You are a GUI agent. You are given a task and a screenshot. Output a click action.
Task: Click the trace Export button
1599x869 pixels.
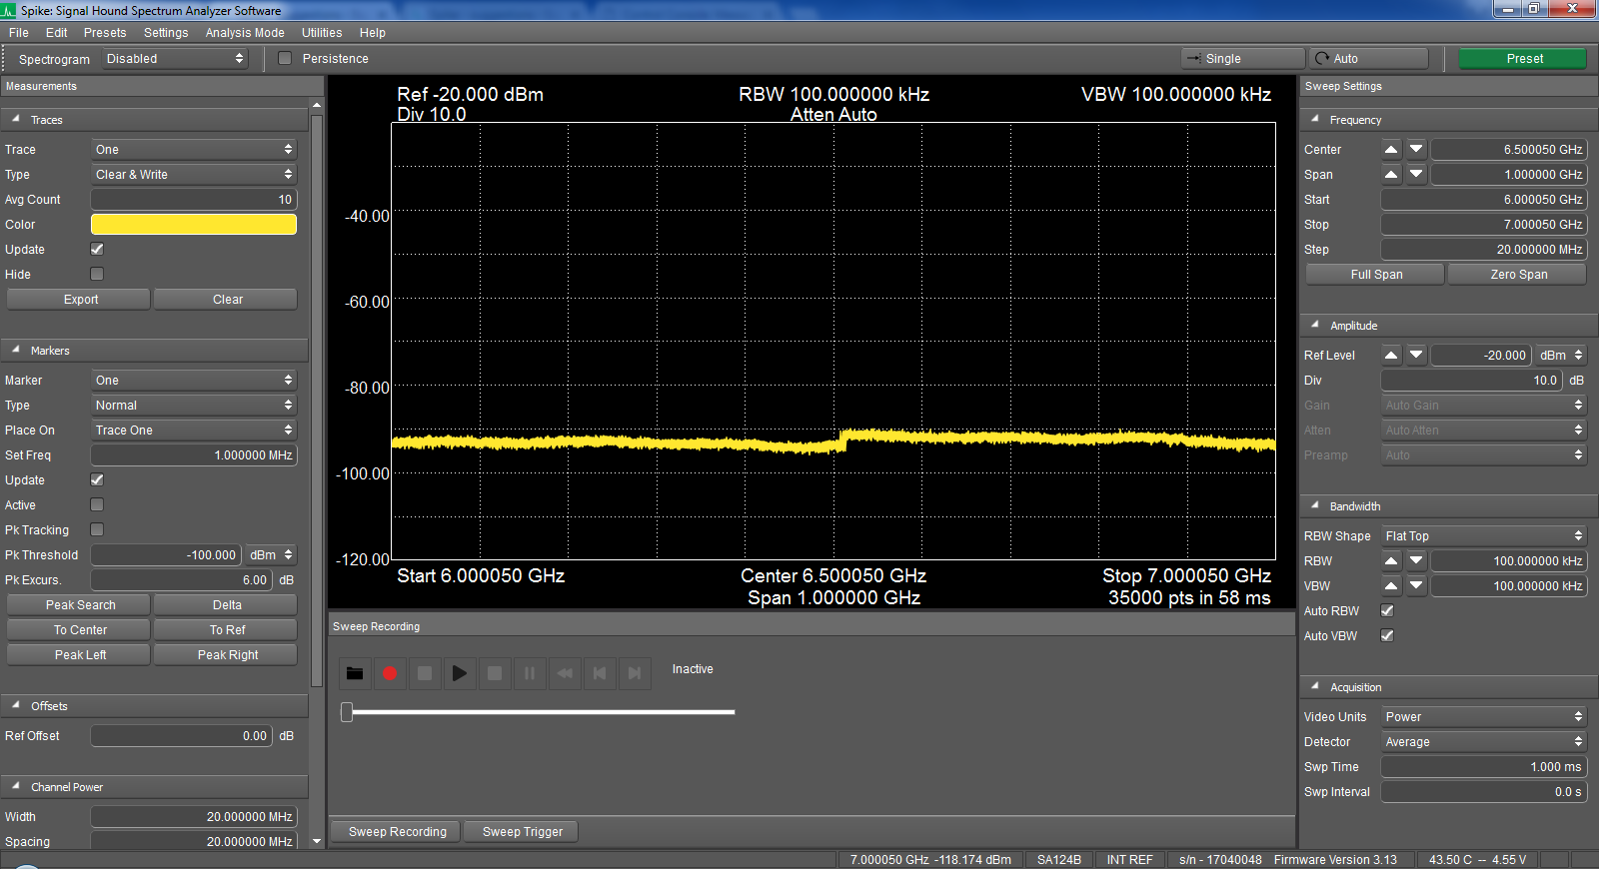click(x=79, y=299)
